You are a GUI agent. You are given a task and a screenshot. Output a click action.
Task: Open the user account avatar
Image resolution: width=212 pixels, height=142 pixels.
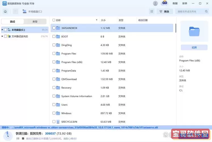tap(155, 3)
